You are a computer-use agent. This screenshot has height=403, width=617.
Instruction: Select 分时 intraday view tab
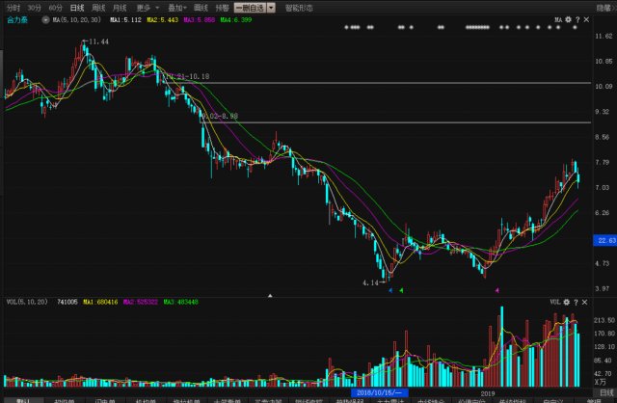point(13,7)
